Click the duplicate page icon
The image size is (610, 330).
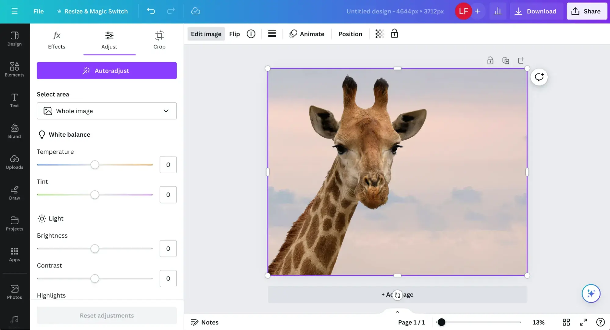(x=506, y=61)
